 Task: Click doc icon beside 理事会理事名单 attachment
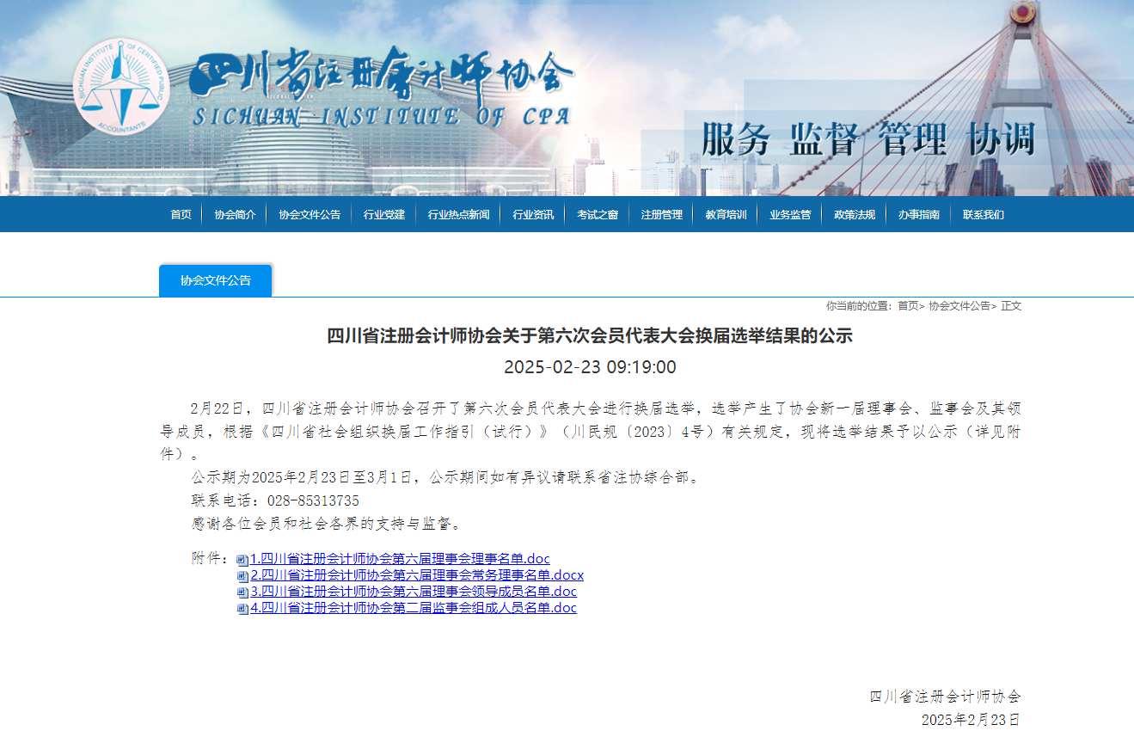[x=242, y=560]
